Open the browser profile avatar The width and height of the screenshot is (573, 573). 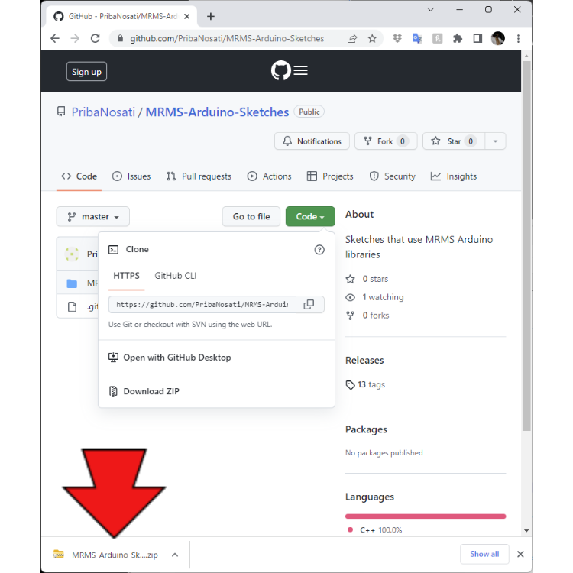pyautogui.click(x=498, y=38)
